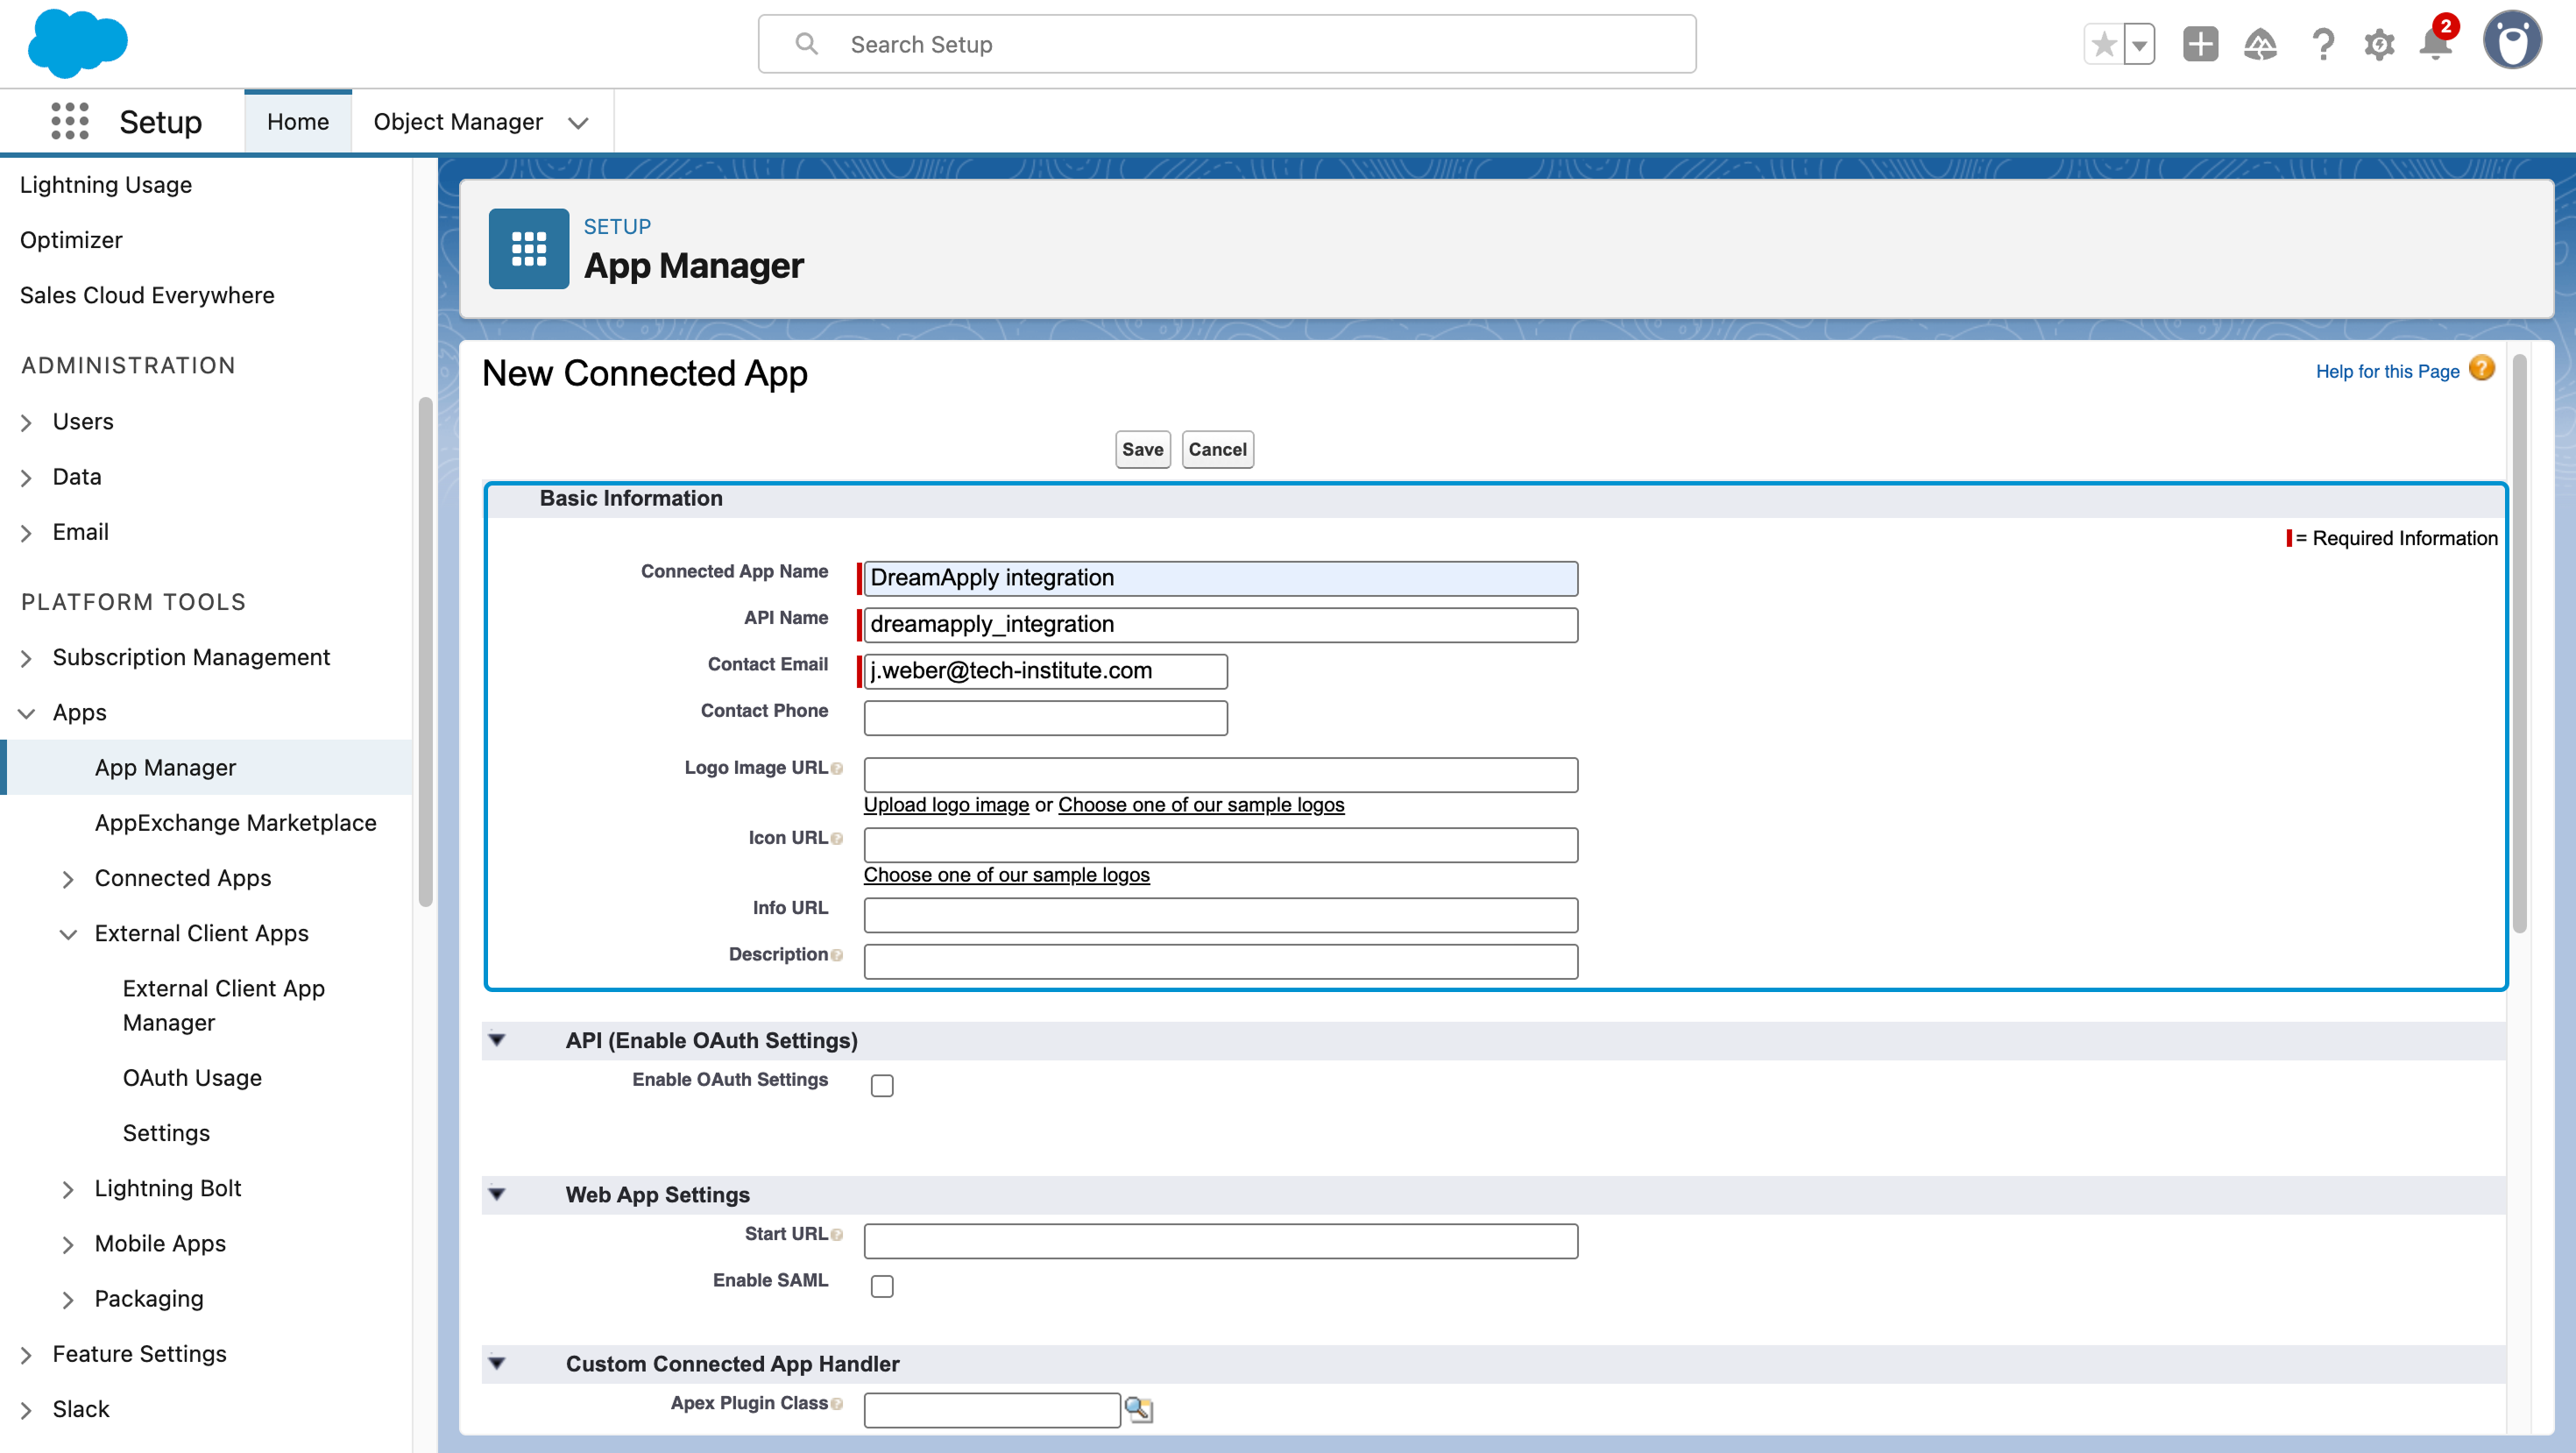This screenshot has height=1453, width=2576.
Task: Open Settings under External Client Apps
Action: click(166, 1133)
